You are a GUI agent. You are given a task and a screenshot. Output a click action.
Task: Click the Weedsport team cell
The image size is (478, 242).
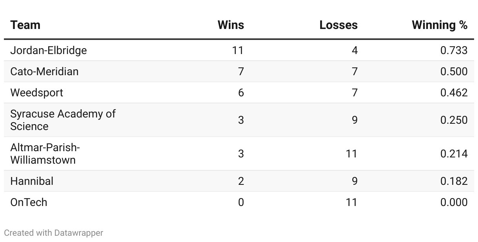pyautogui.click(x=36, y=93)
